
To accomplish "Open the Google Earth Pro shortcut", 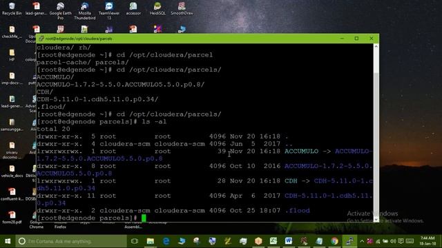I will (x=60, y=11).
